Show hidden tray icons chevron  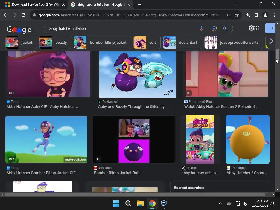(x=220, y=203)
